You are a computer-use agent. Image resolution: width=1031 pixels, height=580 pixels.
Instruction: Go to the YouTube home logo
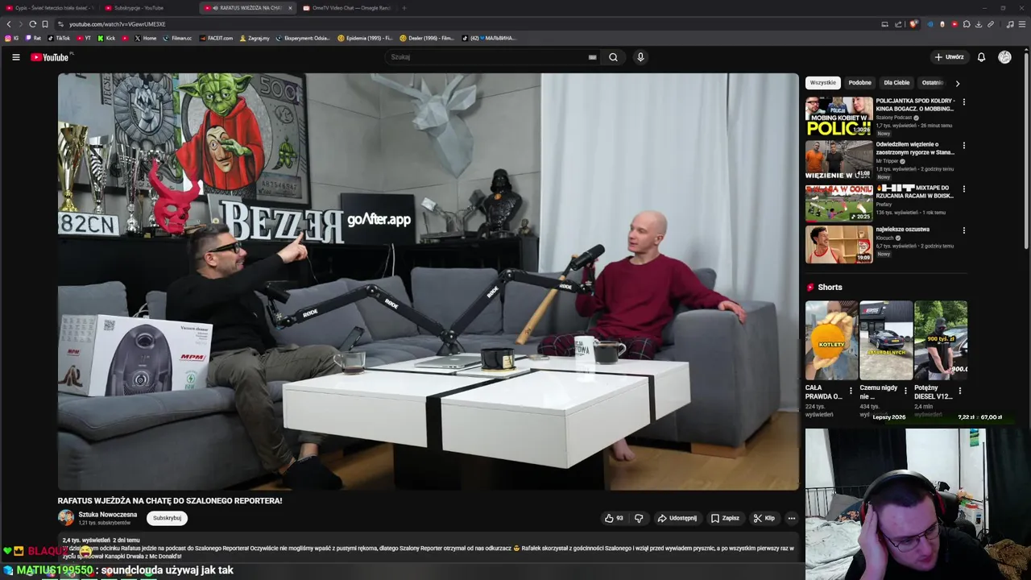50,57
